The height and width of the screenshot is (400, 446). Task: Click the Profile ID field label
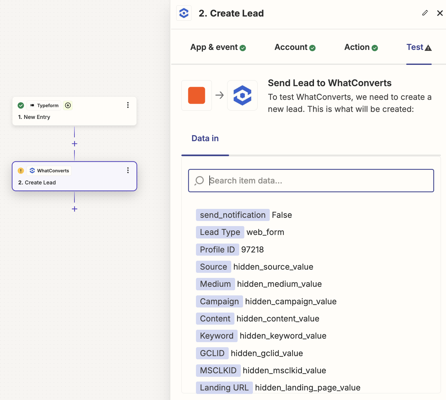[x=217, y=250]
